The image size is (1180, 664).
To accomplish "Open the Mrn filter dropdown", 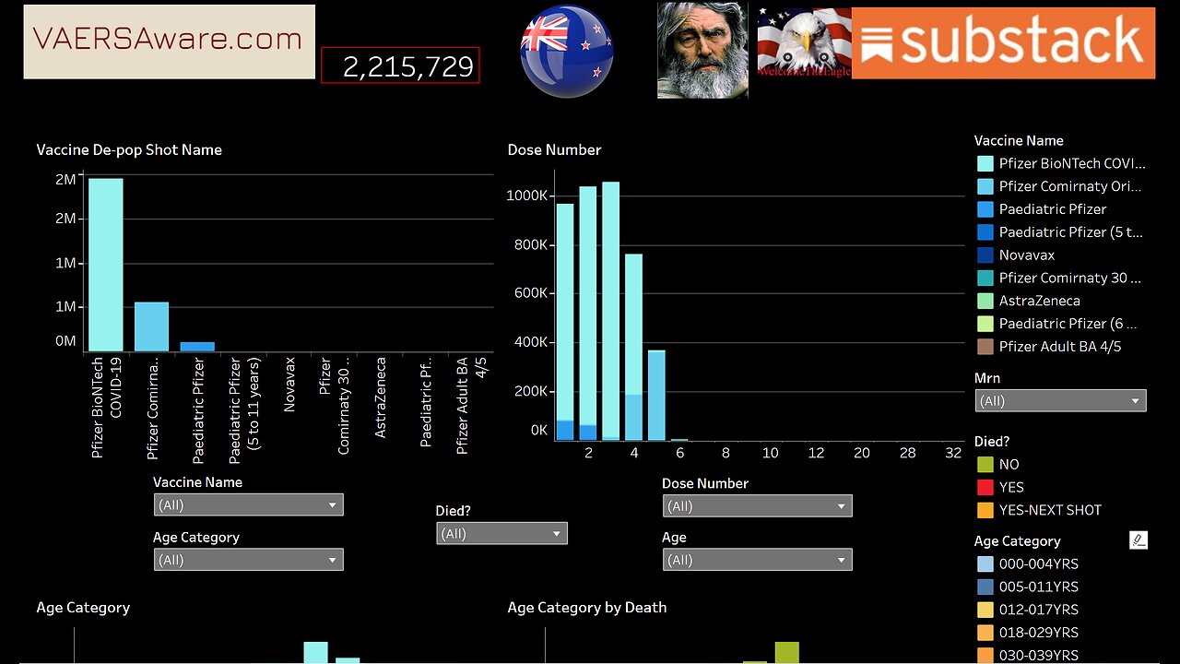I will (1060, 400).
